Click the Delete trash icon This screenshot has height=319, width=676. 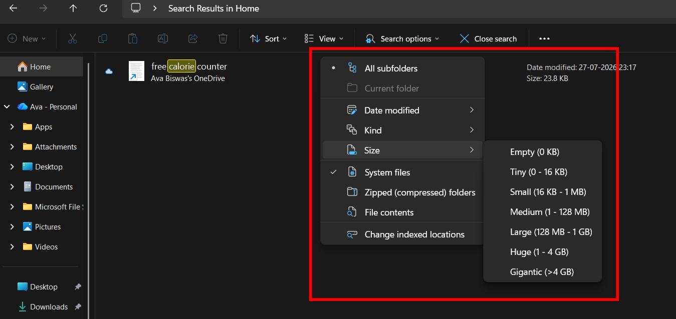point(223,38)
